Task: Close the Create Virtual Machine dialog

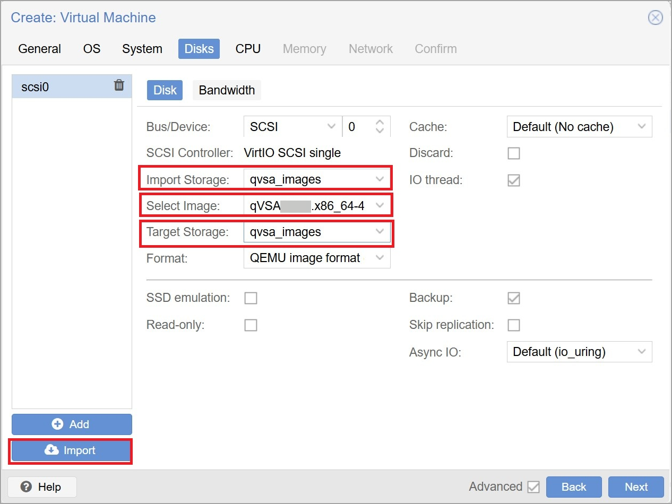Action: pos(656,18)
